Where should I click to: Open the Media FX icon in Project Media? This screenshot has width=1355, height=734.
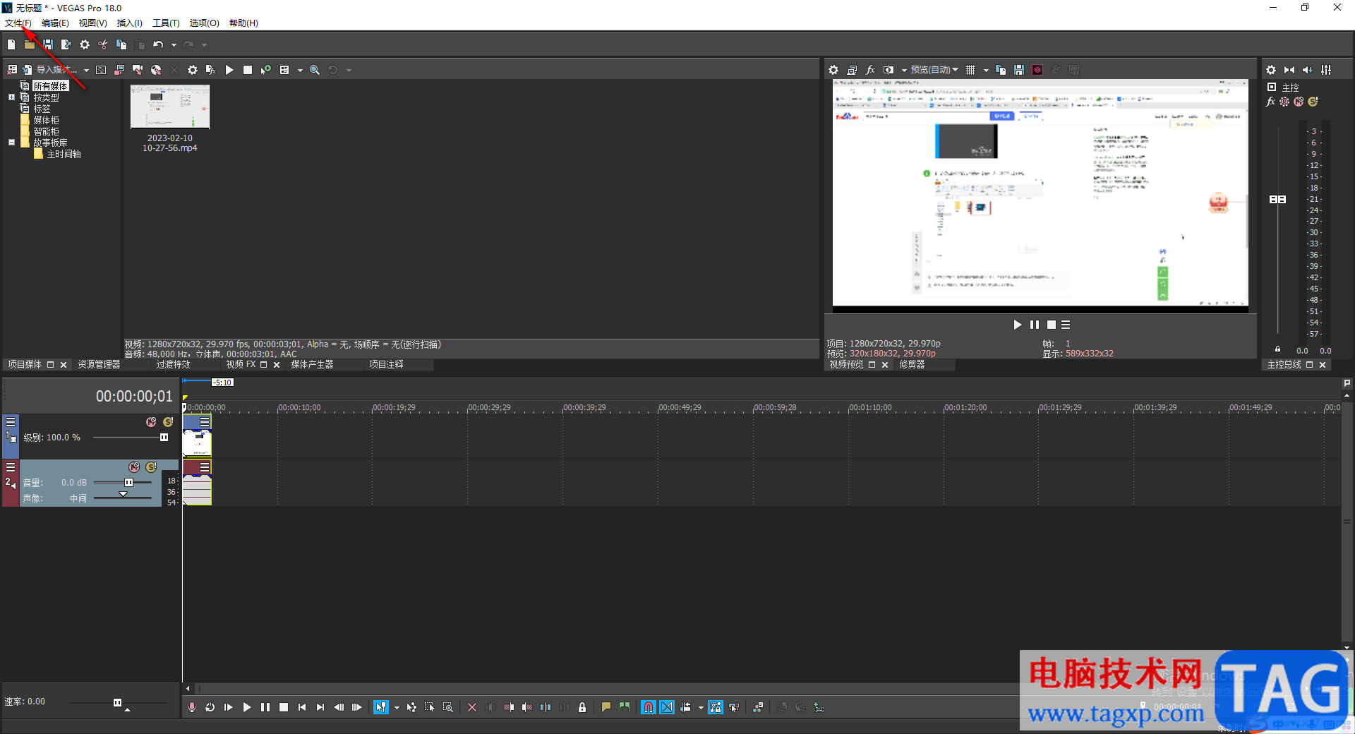210,70
